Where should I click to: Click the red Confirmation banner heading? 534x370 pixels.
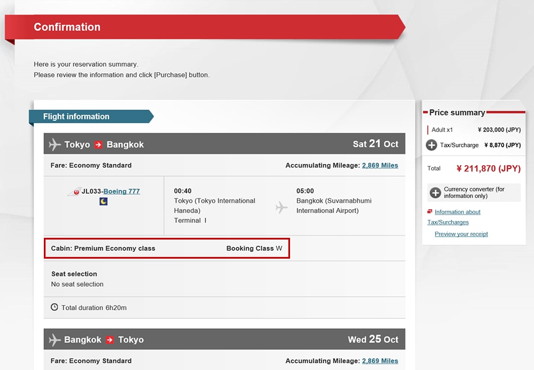67,27
